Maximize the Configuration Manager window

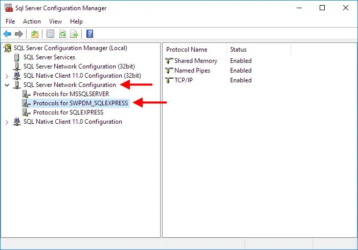(322, 8)
